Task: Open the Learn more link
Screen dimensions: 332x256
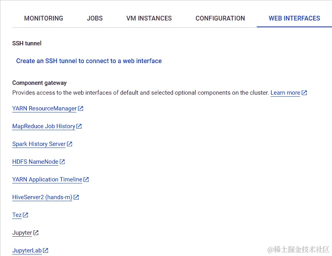Action: (285, 93)
